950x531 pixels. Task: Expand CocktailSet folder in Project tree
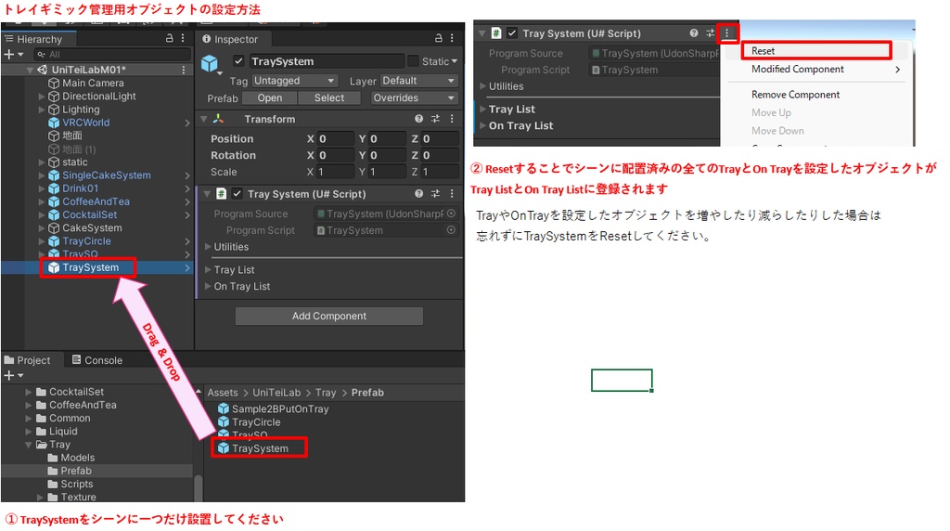pyautogui.click(x=29, y=392)
